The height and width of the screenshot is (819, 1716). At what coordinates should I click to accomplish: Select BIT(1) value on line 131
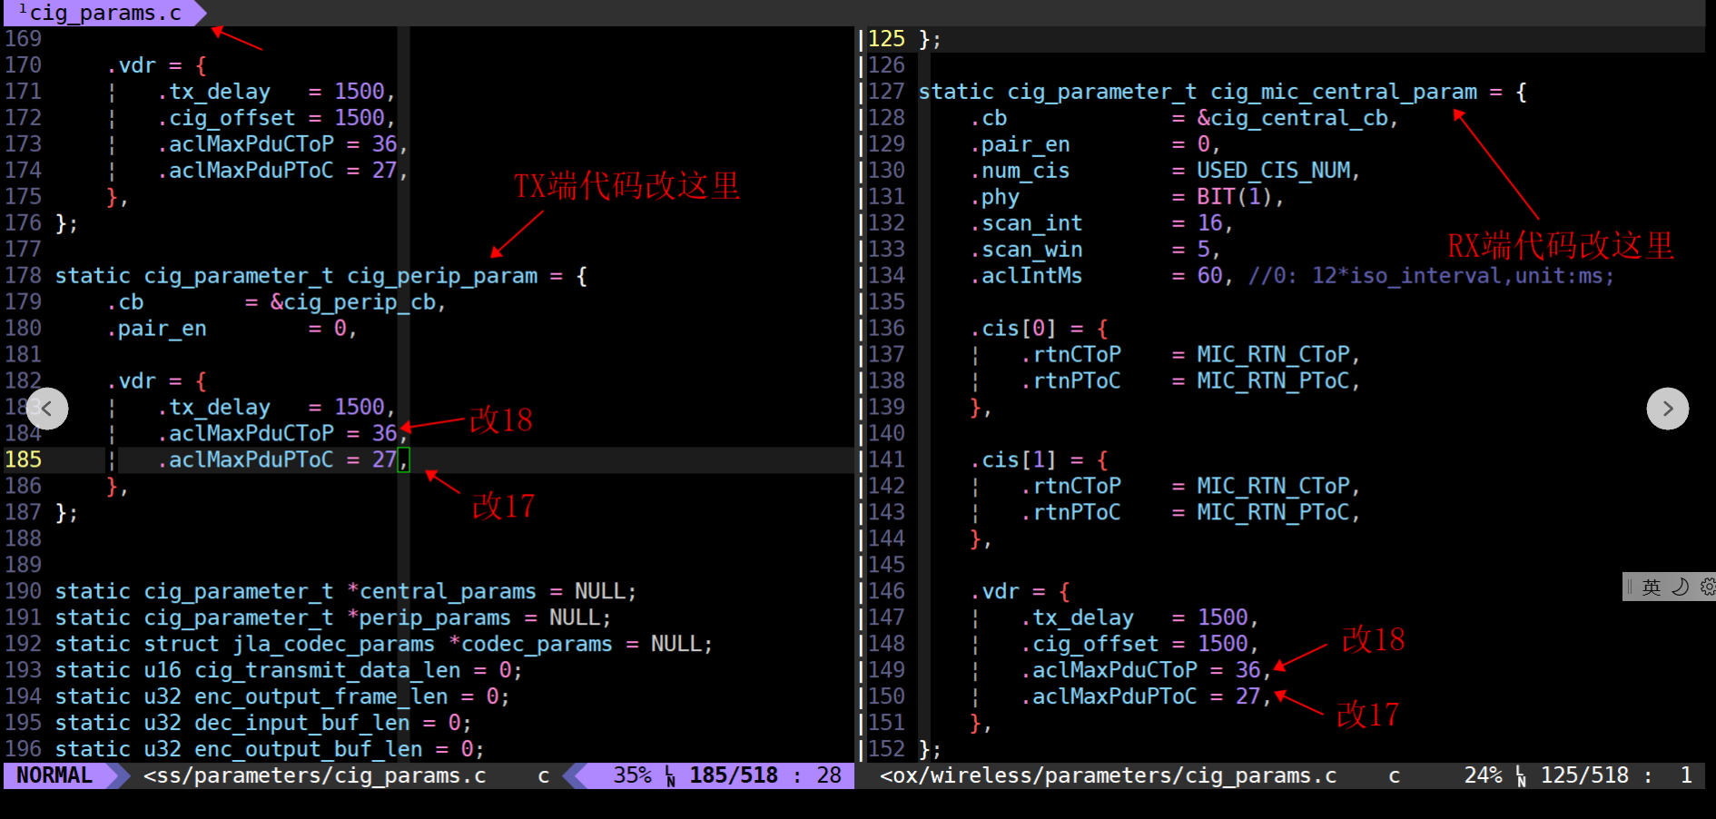1236,197
